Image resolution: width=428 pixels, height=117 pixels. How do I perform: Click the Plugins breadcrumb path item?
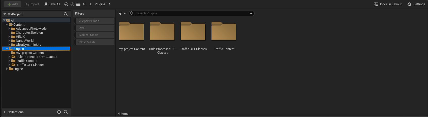pyautogui.click(x=100, y=4)
